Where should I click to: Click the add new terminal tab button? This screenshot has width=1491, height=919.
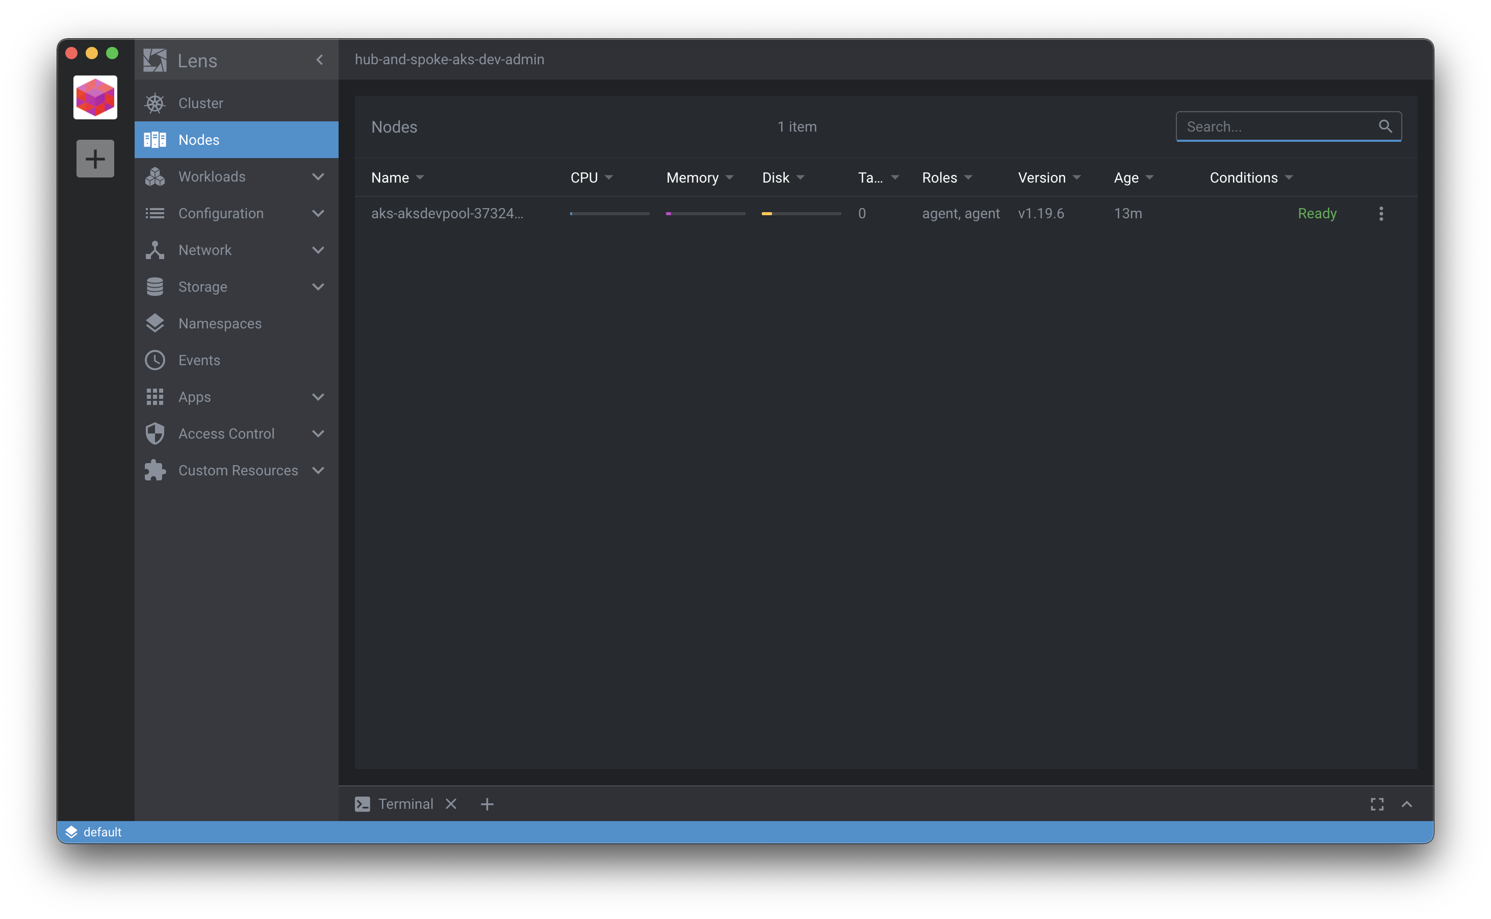485,804
